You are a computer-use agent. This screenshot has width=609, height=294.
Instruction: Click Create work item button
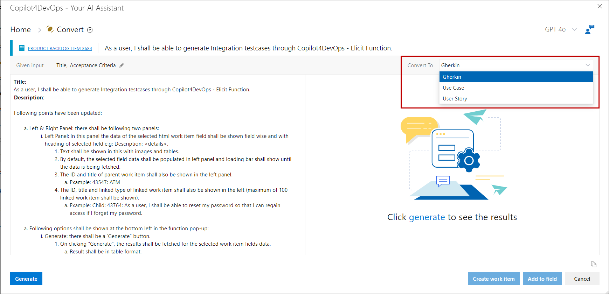tap(494, 279)
